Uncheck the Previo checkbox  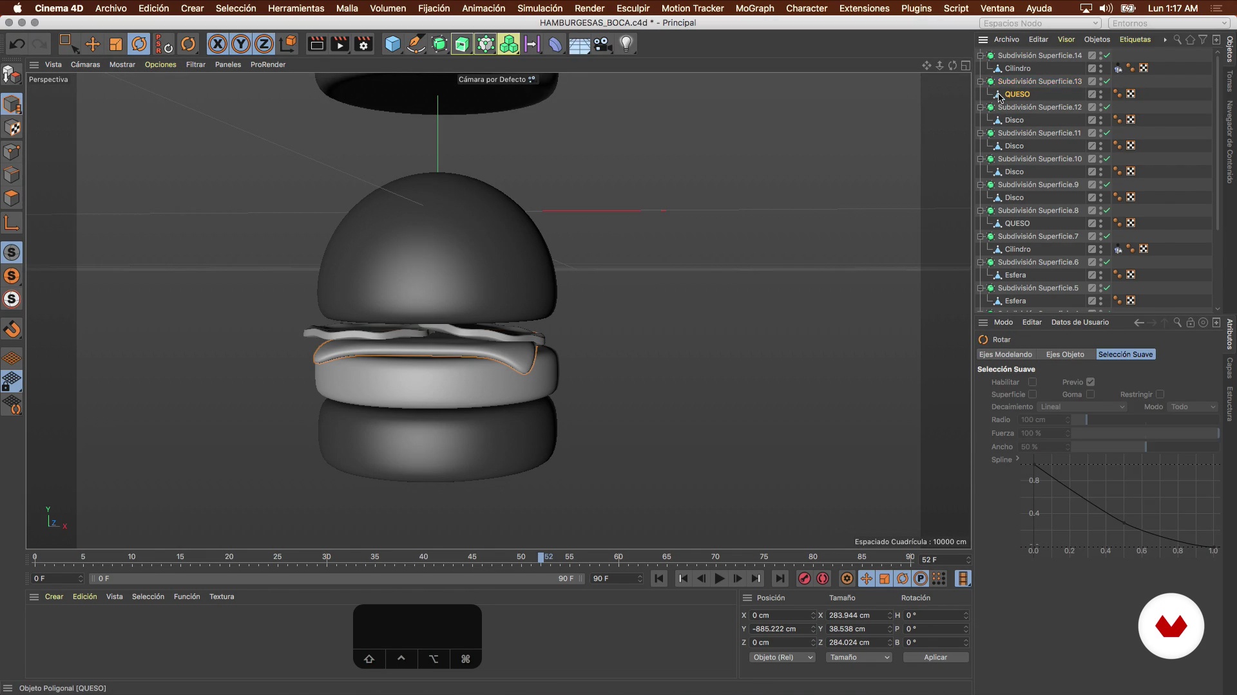[x=1090, y=382]
